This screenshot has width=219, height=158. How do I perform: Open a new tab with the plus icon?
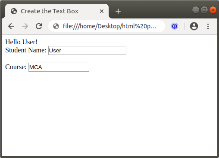[118, 11]
